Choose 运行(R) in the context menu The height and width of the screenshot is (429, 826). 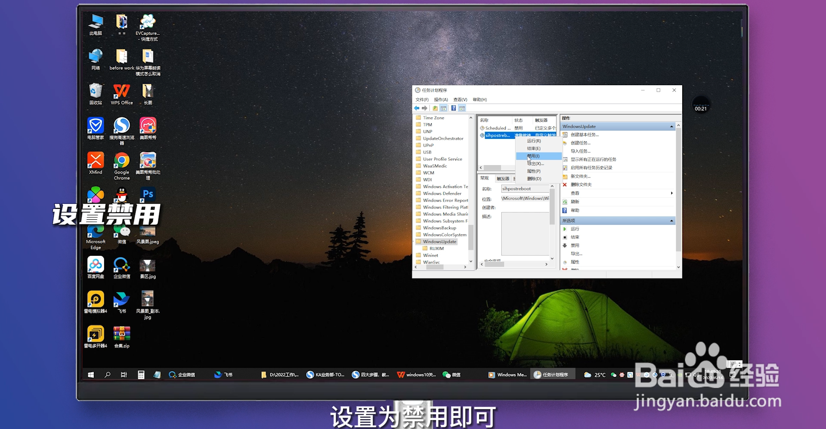point(538,141)
